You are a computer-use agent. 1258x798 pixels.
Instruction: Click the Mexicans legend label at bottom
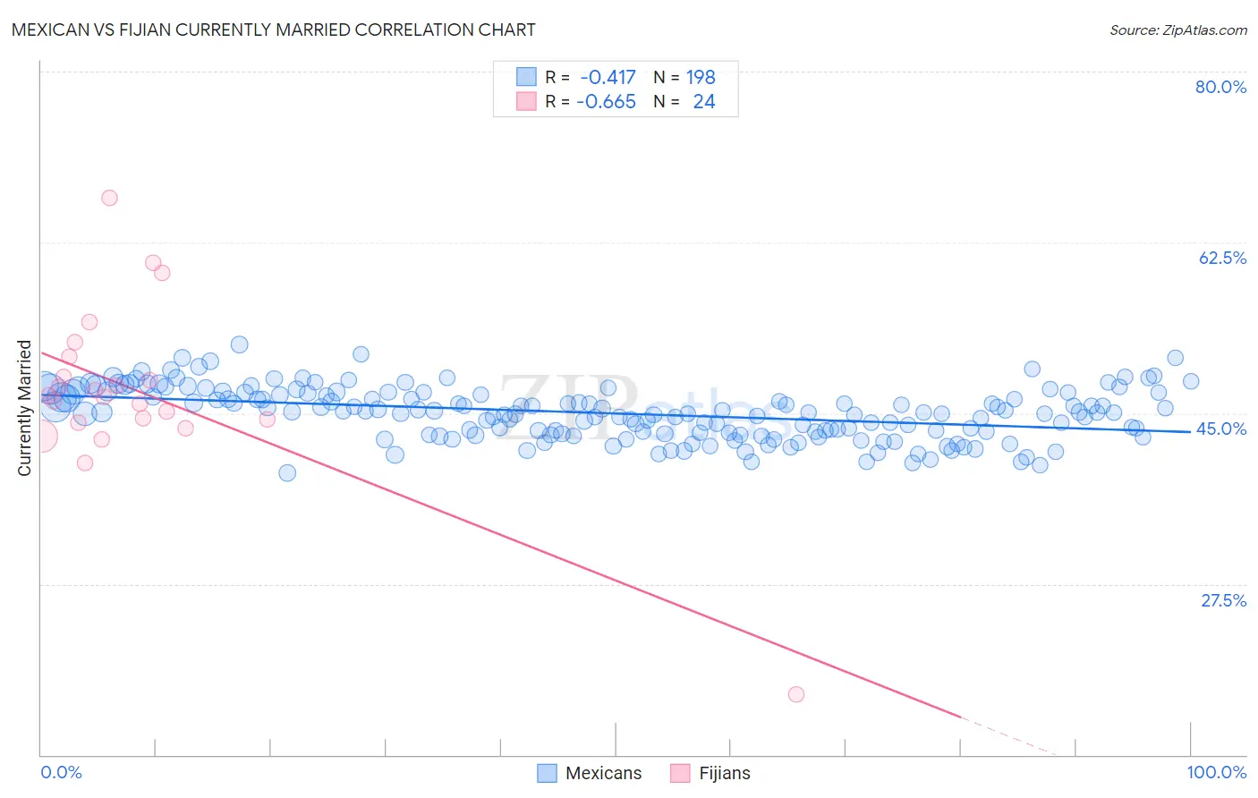point(603,773)
